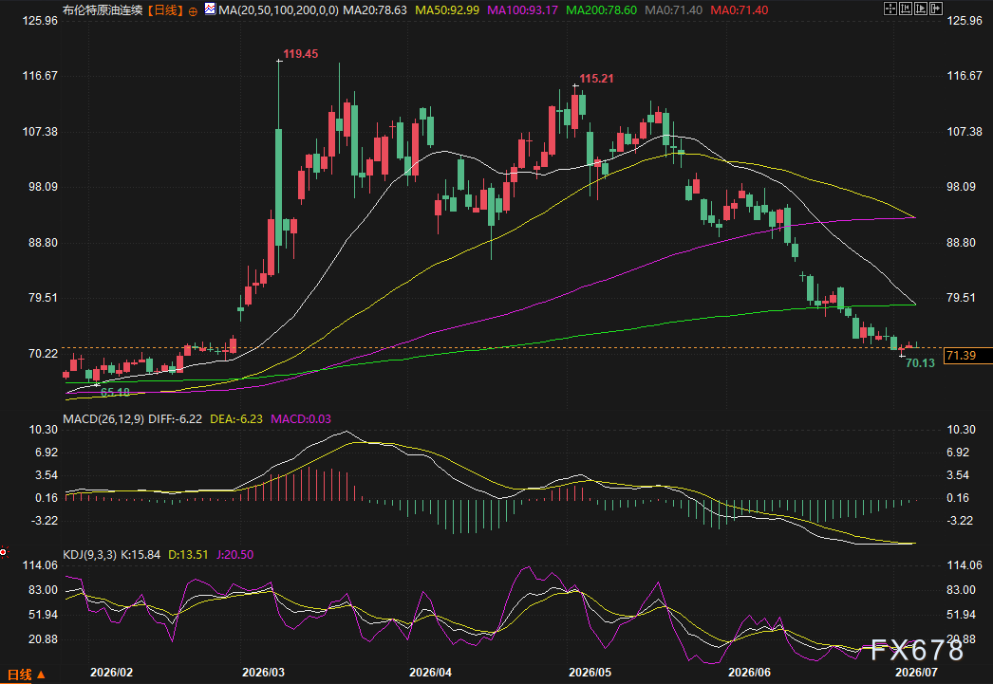Viewport: 993px width, 684px height.
Task: Click the KDJ(9,3,3) indicator label
Action: 89,555
